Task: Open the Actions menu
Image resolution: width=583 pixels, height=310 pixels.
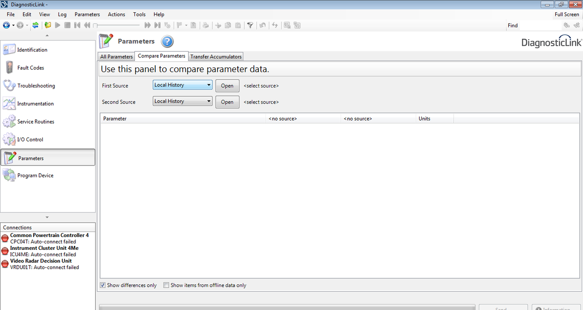Action: (x=117, y=14)
